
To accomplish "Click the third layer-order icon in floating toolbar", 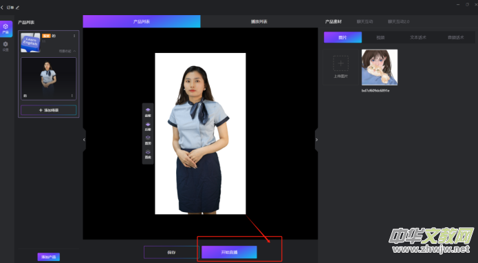I will coord(148,140).
